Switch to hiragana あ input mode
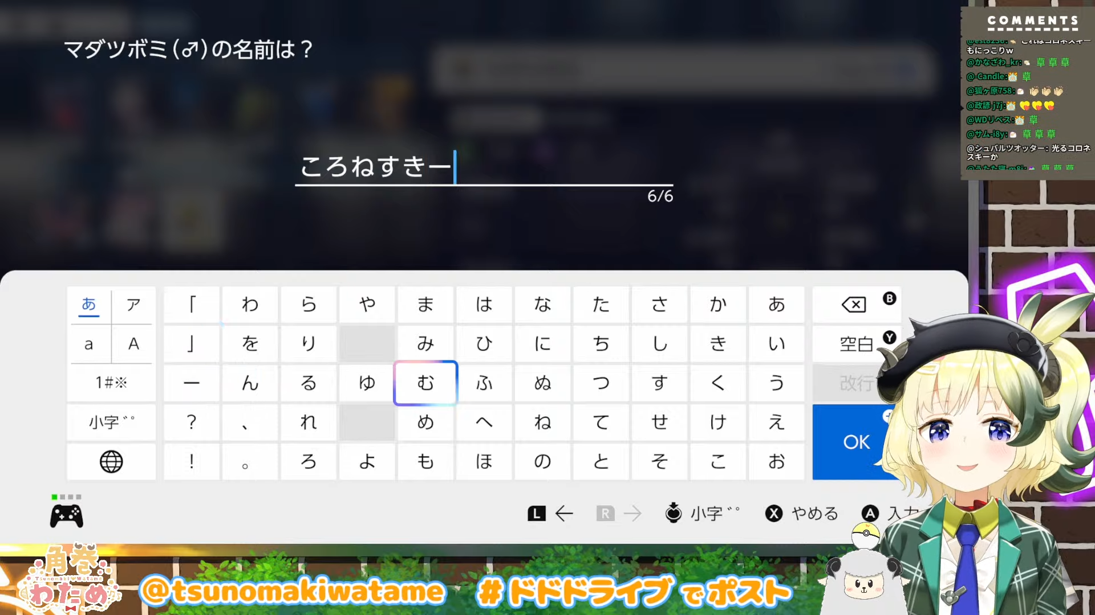 point(89,305)
